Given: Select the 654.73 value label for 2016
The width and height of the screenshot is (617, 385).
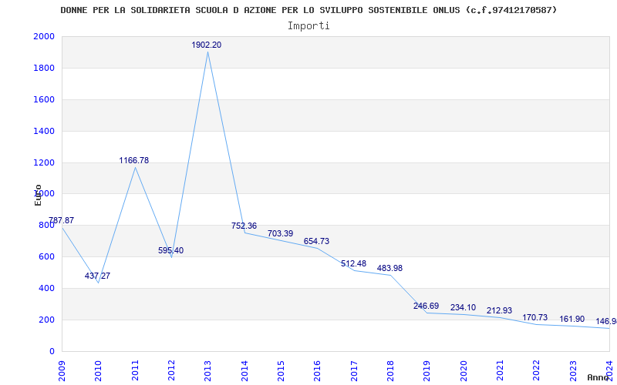Looking at the screenshot, I should pos(316,241).
